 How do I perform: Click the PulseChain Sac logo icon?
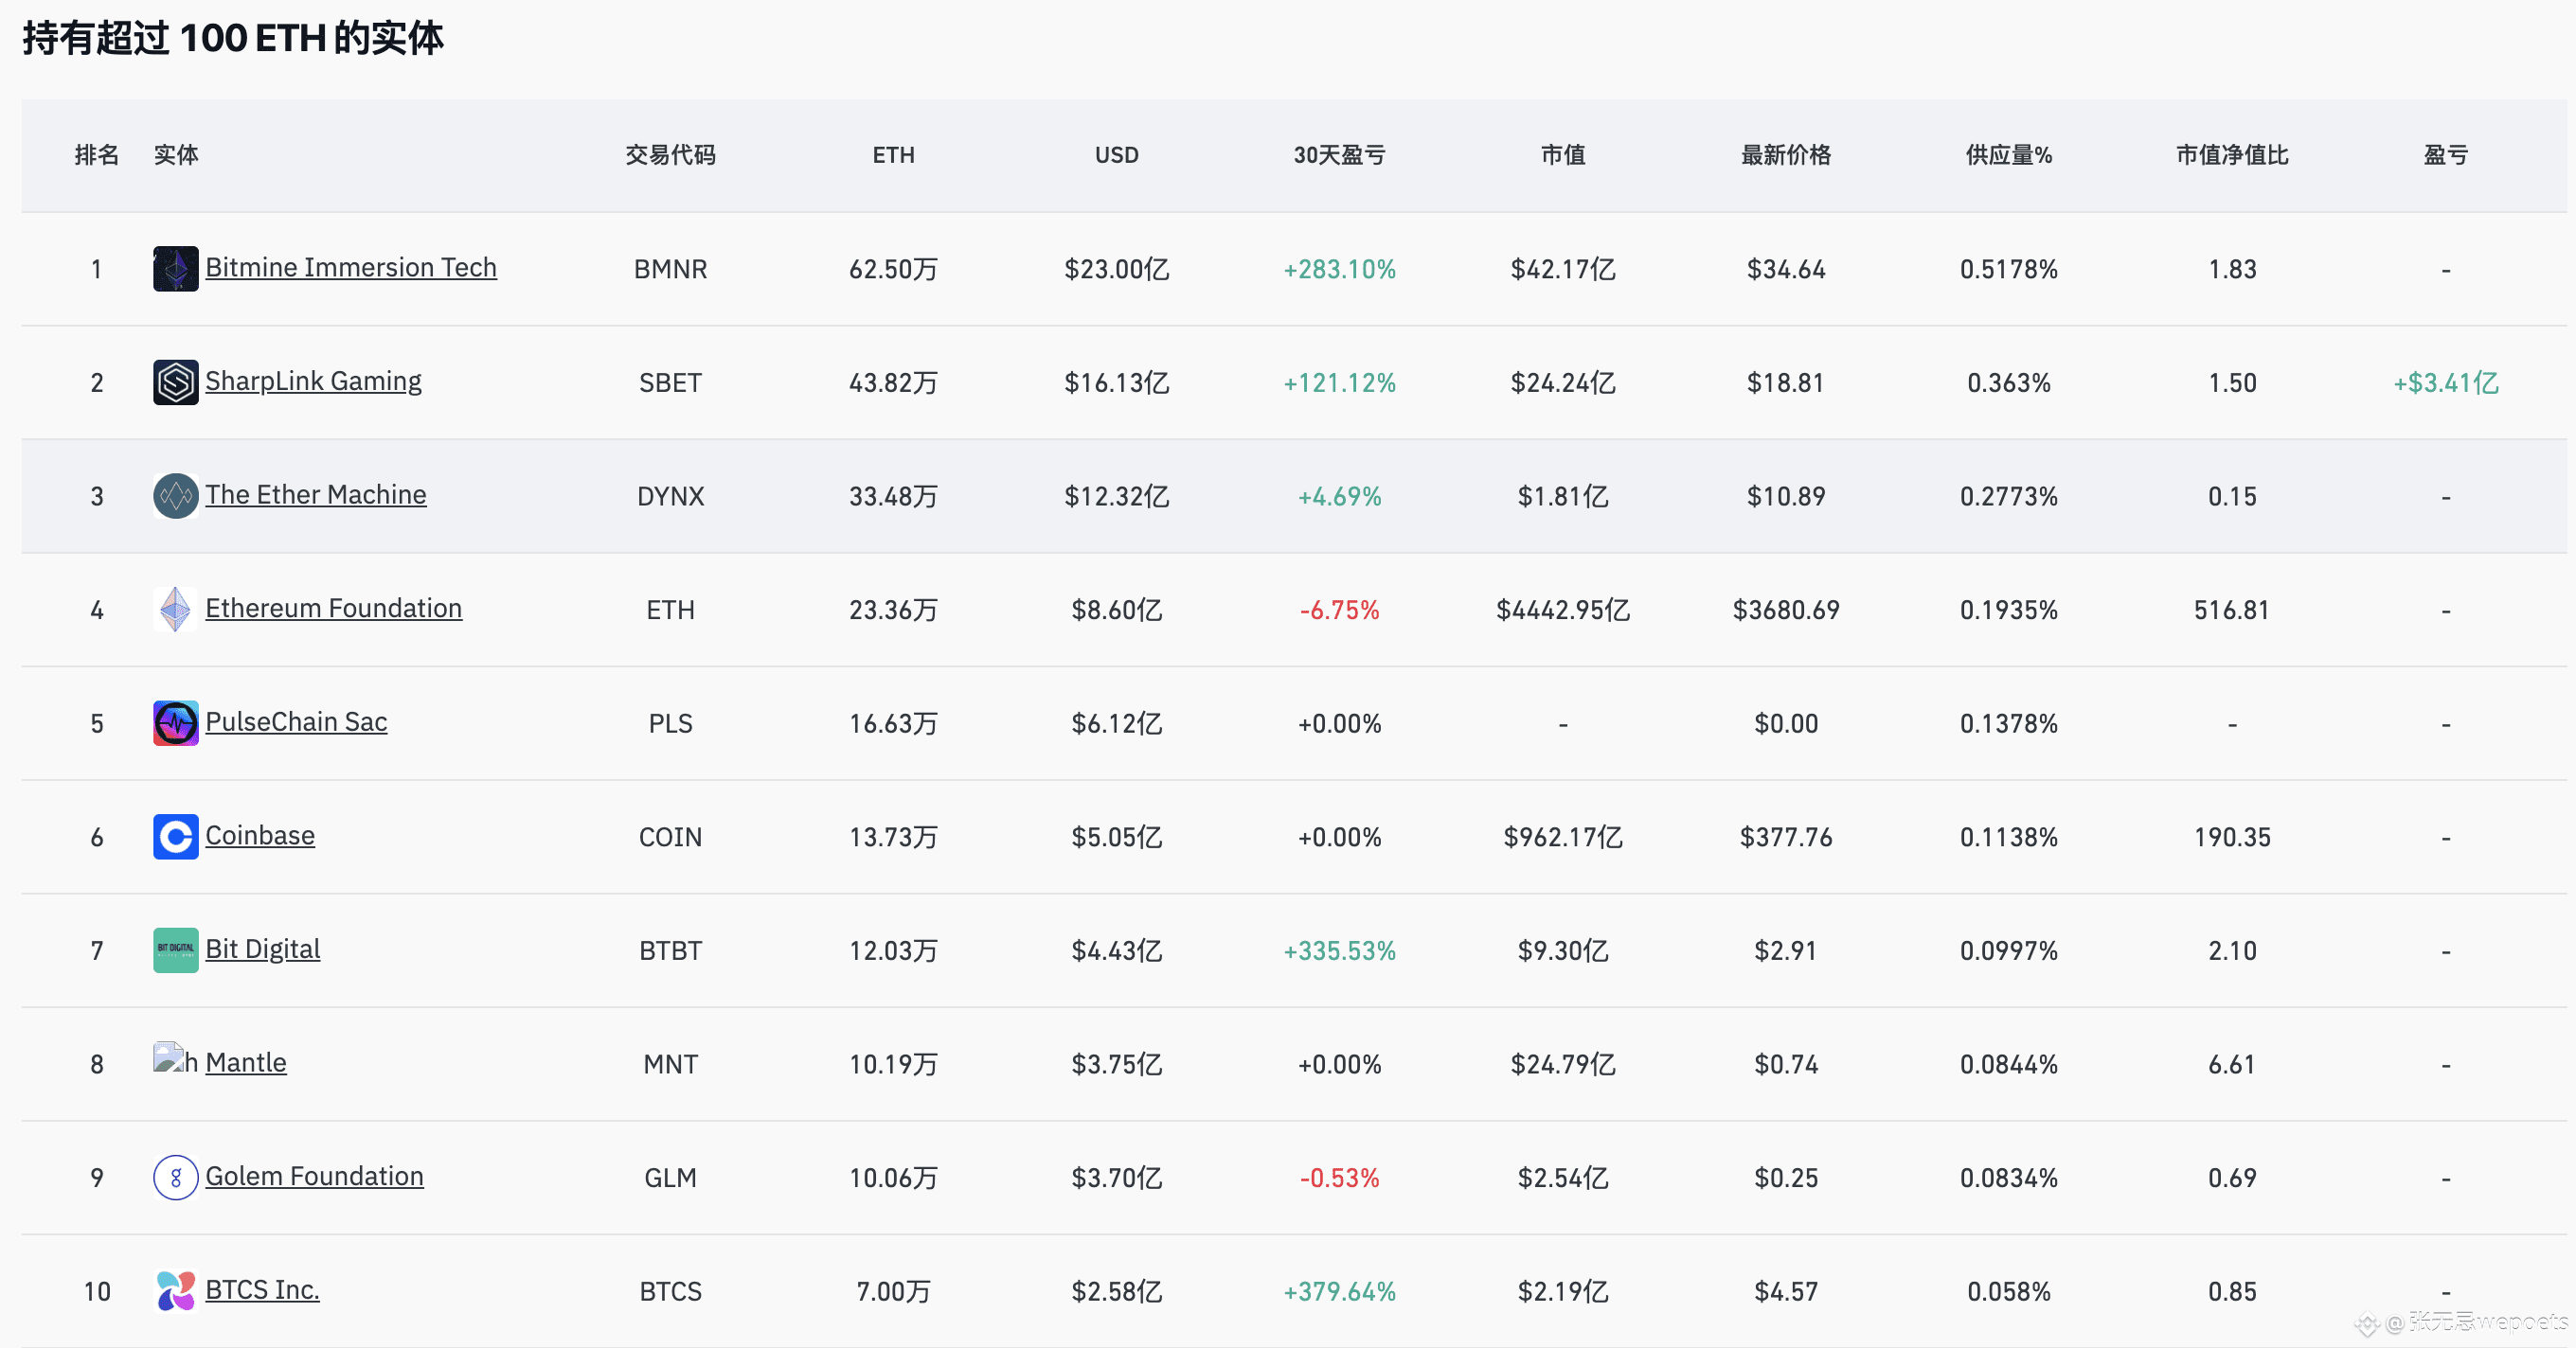coord(175,723)
